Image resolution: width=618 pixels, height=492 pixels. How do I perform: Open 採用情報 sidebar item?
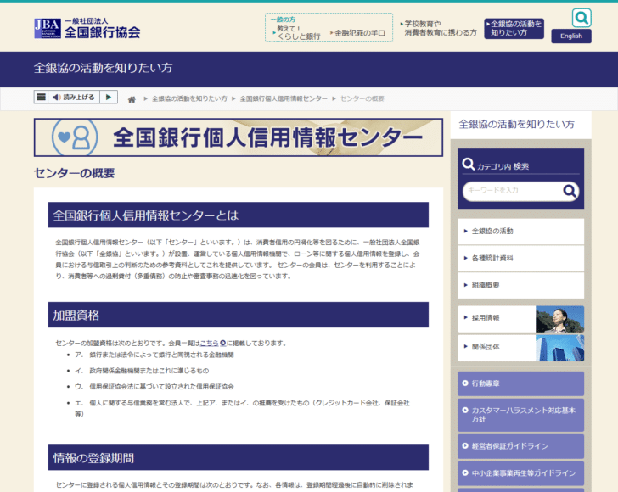[497, 318]
